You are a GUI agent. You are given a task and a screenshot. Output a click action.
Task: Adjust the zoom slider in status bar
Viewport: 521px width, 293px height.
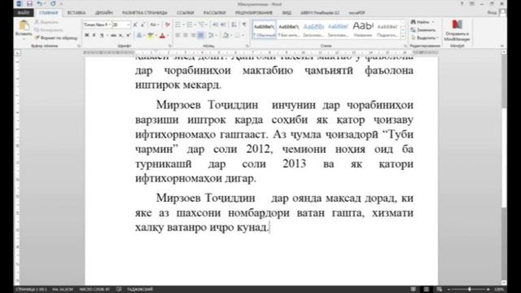pos(469,290)
